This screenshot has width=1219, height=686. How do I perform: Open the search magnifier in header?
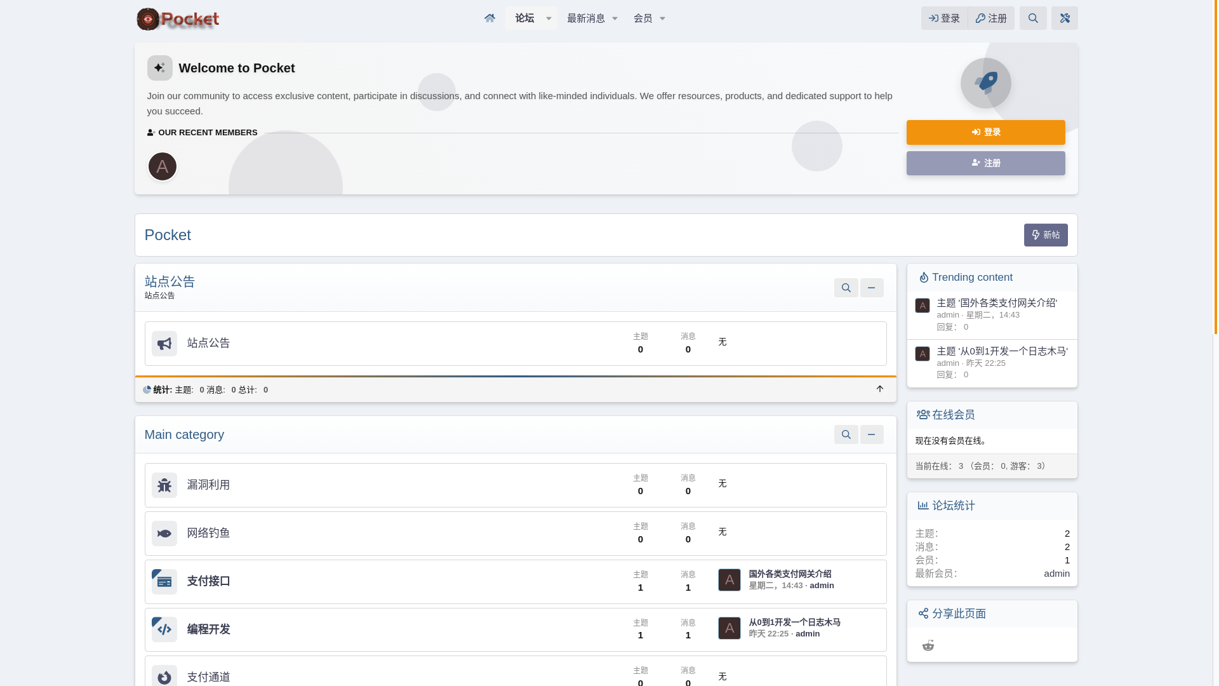tap(1033, 18)
